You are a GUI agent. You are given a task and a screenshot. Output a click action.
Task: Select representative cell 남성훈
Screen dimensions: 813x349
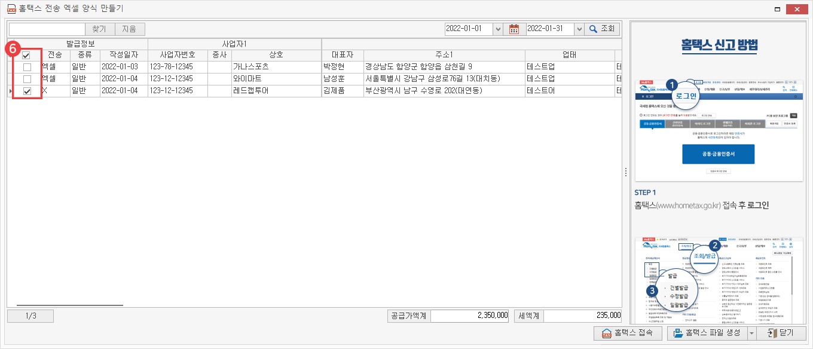[343, 79]
